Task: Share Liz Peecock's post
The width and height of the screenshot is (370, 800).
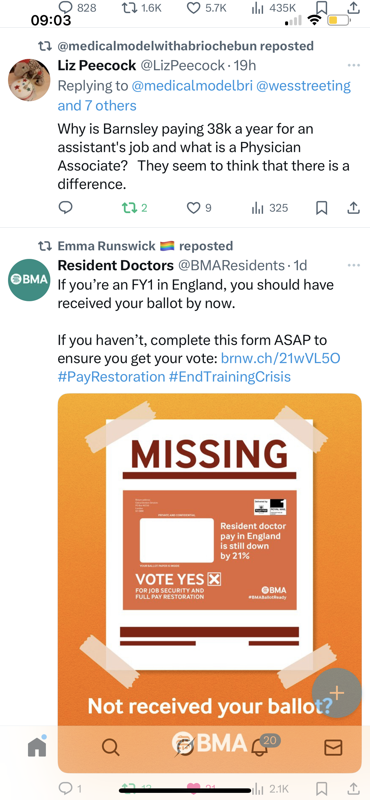Action: (x=354, y=208)
